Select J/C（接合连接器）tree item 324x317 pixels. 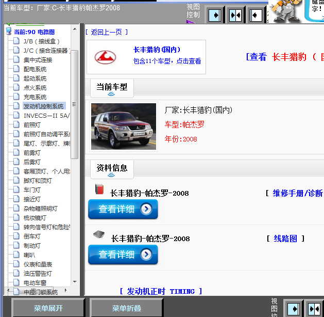pos(47,51)
